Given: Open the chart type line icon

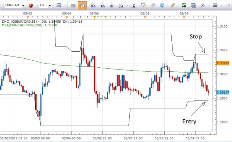Looking at the screenshot, I should (x=59, y=6).
